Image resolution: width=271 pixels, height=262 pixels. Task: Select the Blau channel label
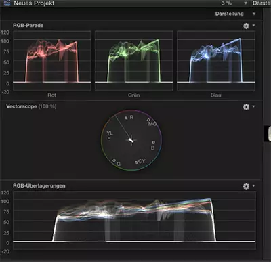tap(215, 95)
